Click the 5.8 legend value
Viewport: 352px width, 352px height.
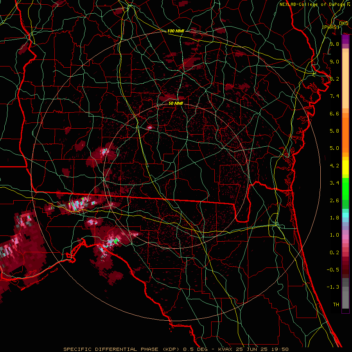[334, 131]
